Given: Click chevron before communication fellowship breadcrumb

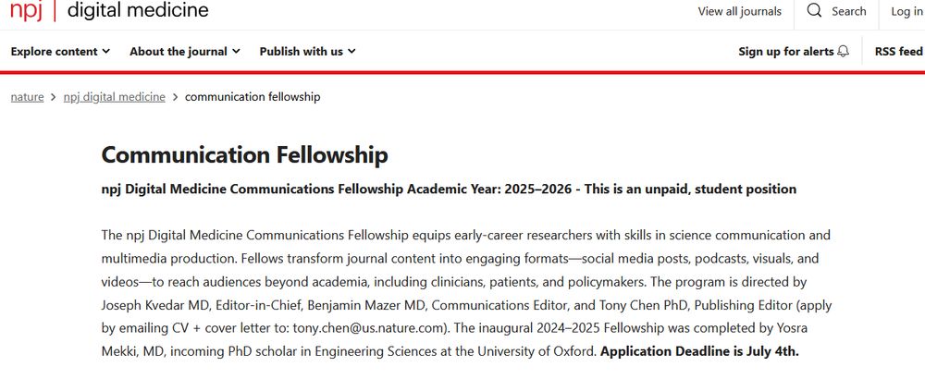Looking at the screenshot, I should (x=175, y=97).
